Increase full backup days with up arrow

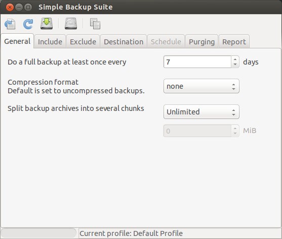pos(235,59)
